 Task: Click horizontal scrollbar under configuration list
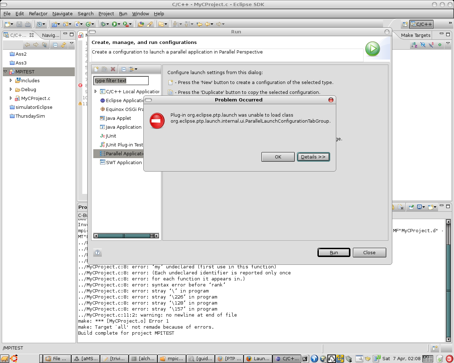[126, 236]
